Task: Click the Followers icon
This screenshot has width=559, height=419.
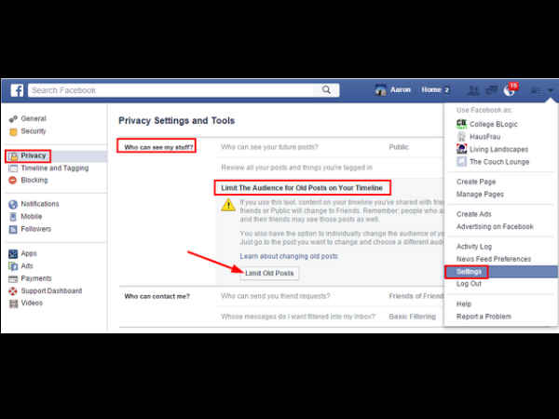Action: coord(13,229)
